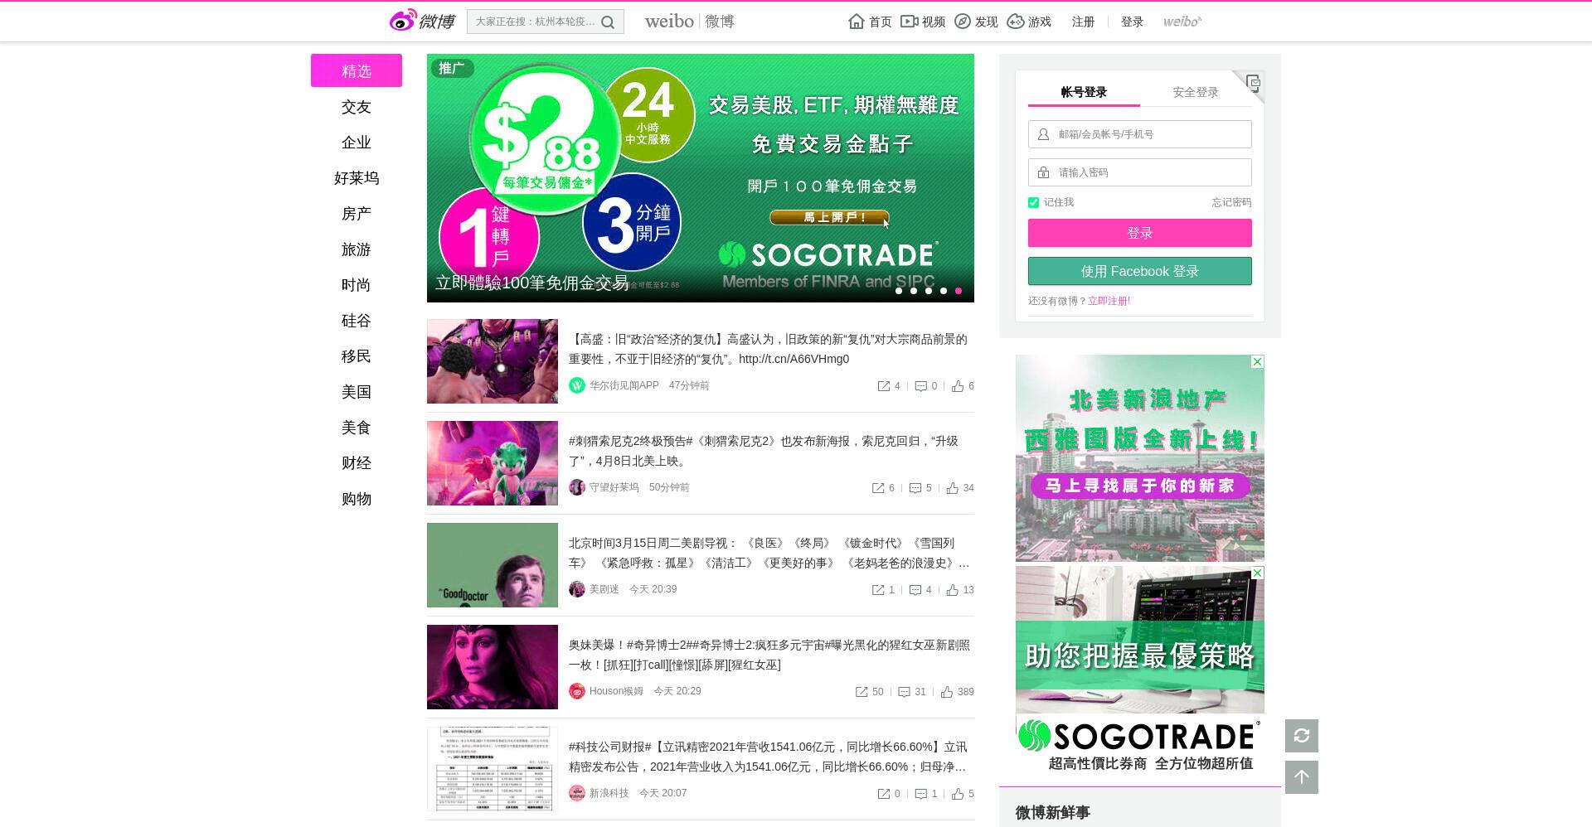Like the 立讯精密 post
The height and width of the screenshot is (827, 1592).
pyautogui.click(x=958, y=794)
